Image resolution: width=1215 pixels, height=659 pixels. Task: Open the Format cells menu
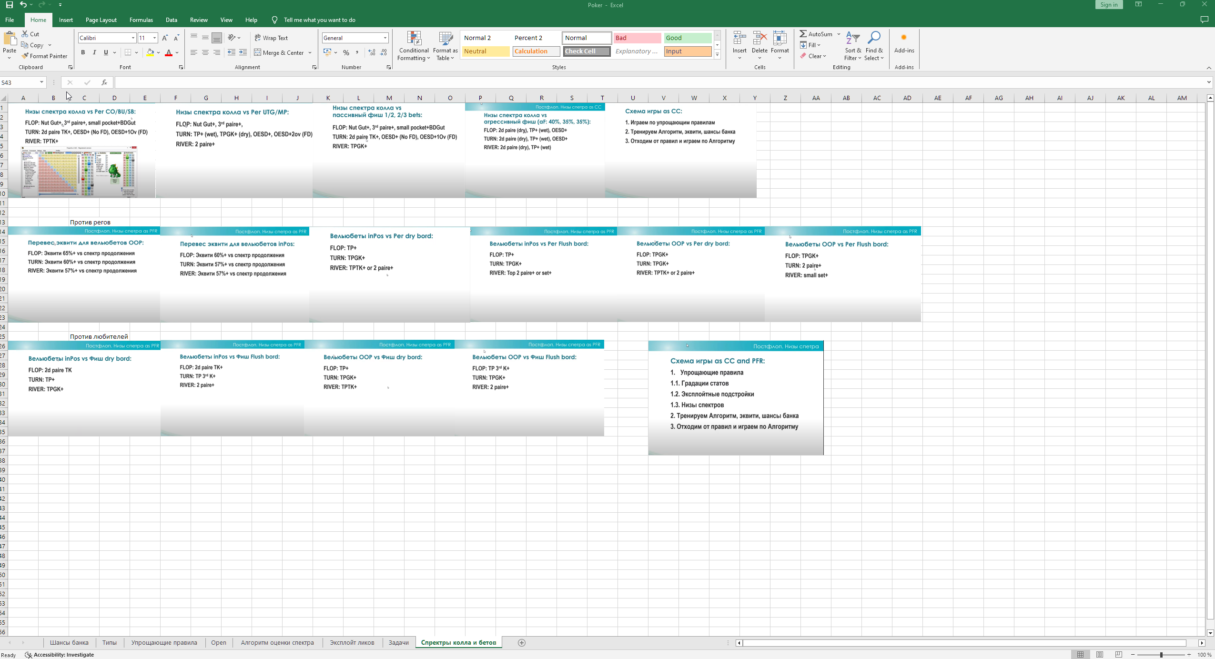click(x=780, y=46)
